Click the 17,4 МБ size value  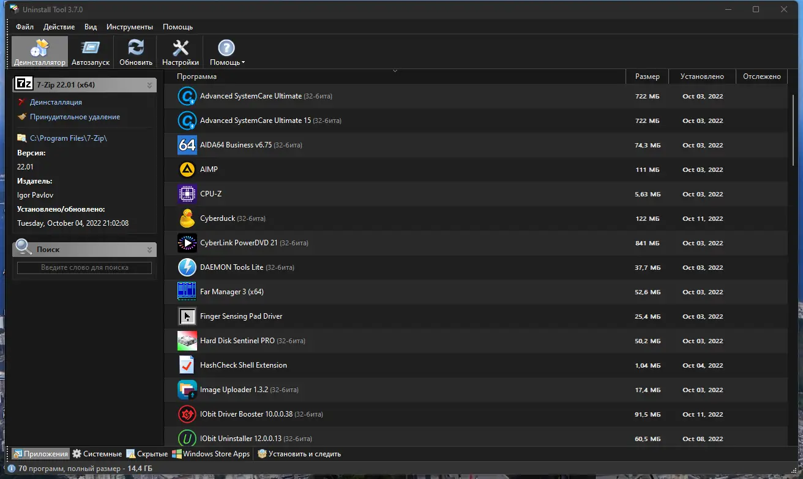point(648,390)
